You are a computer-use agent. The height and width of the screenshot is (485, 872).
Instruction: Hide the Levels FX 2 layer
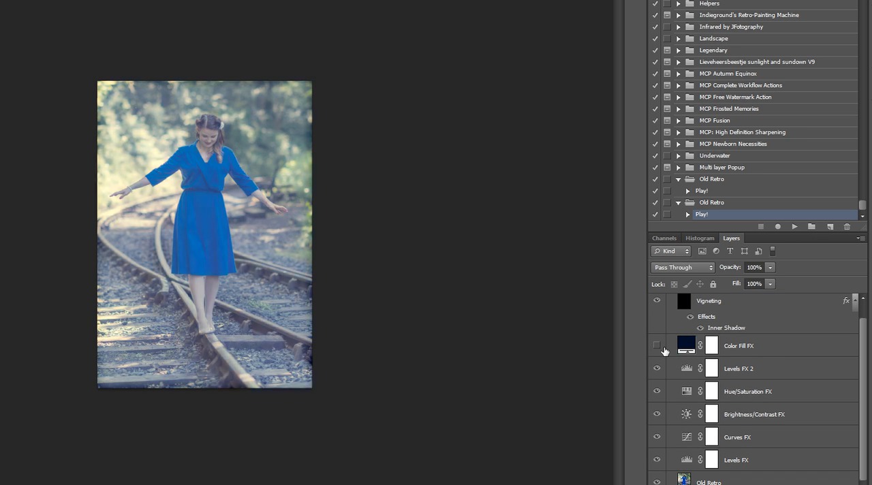click(657, 369)
